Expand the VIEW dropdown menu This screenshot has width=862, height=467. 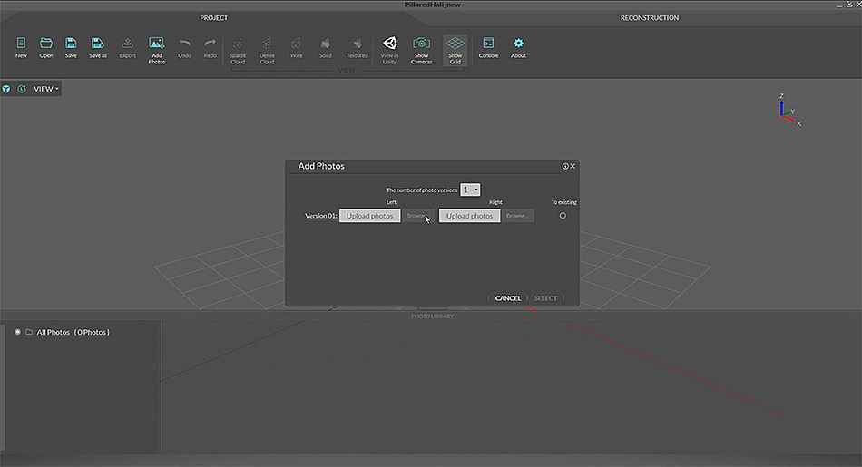point(45,89)
